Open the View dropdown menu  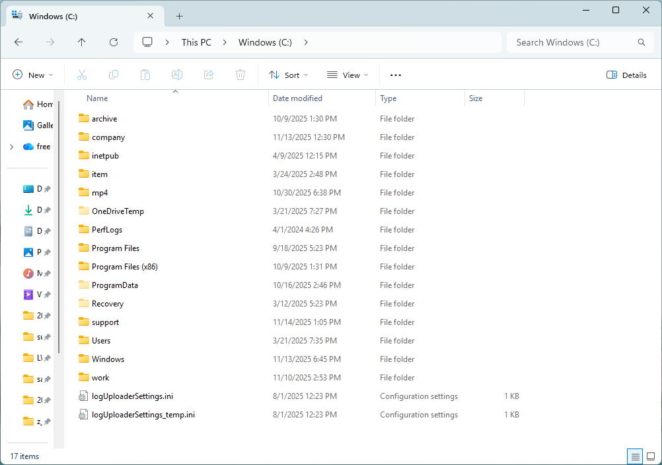(348, 75)
